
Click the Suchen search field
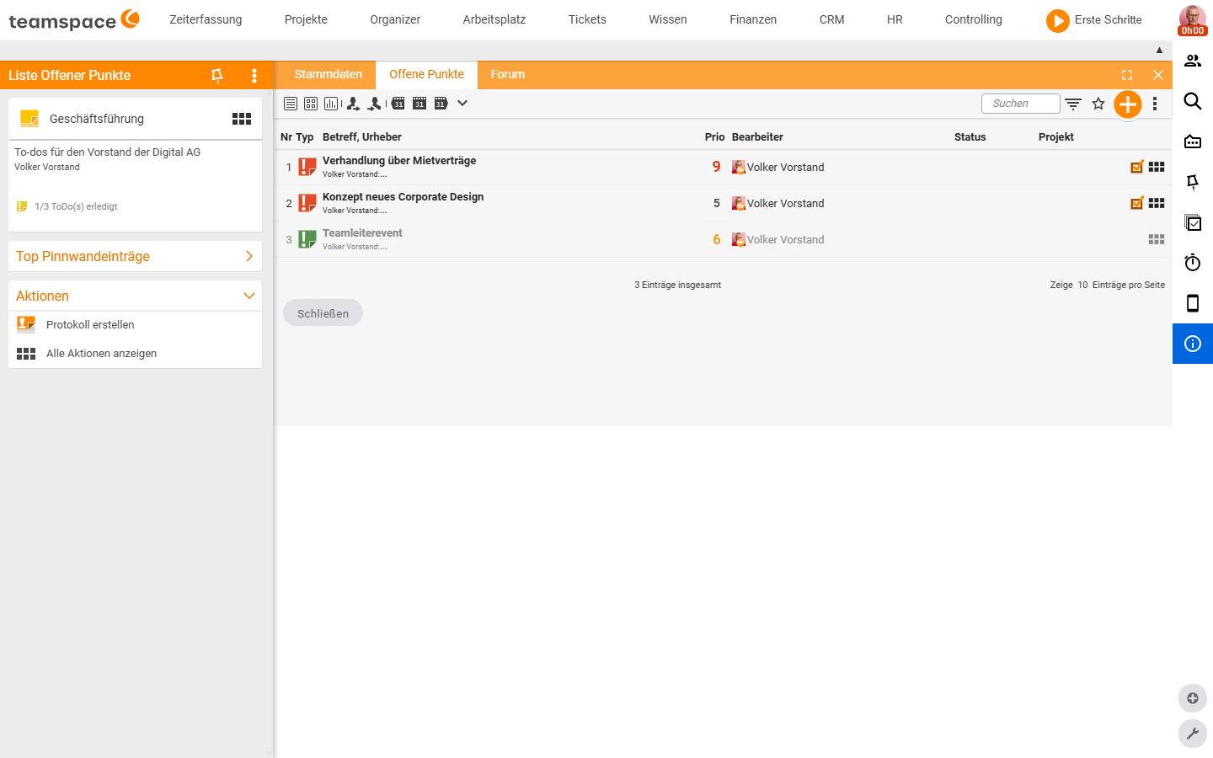(x=1020, y=104)
